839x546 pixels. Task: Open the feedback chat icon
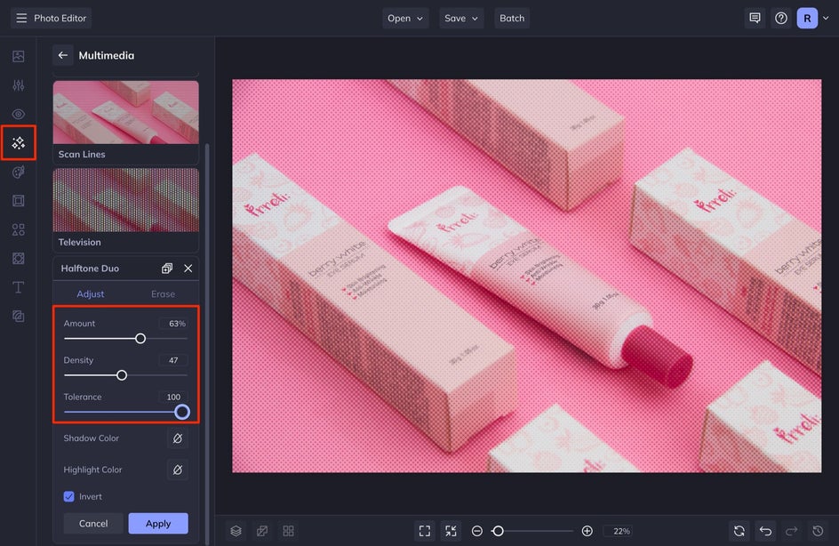point(755,18)
